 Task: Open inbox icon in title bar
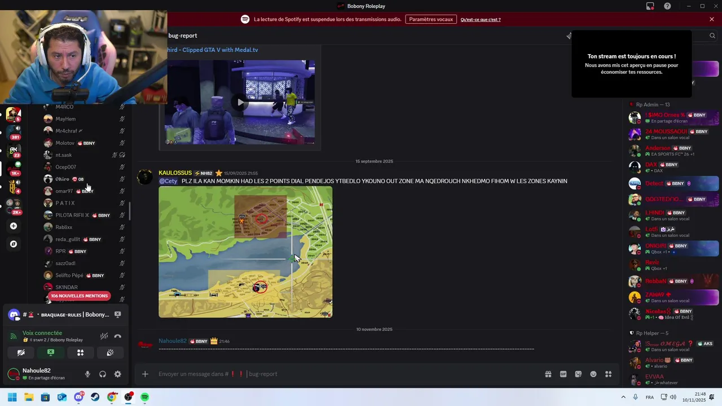(650, 6)
